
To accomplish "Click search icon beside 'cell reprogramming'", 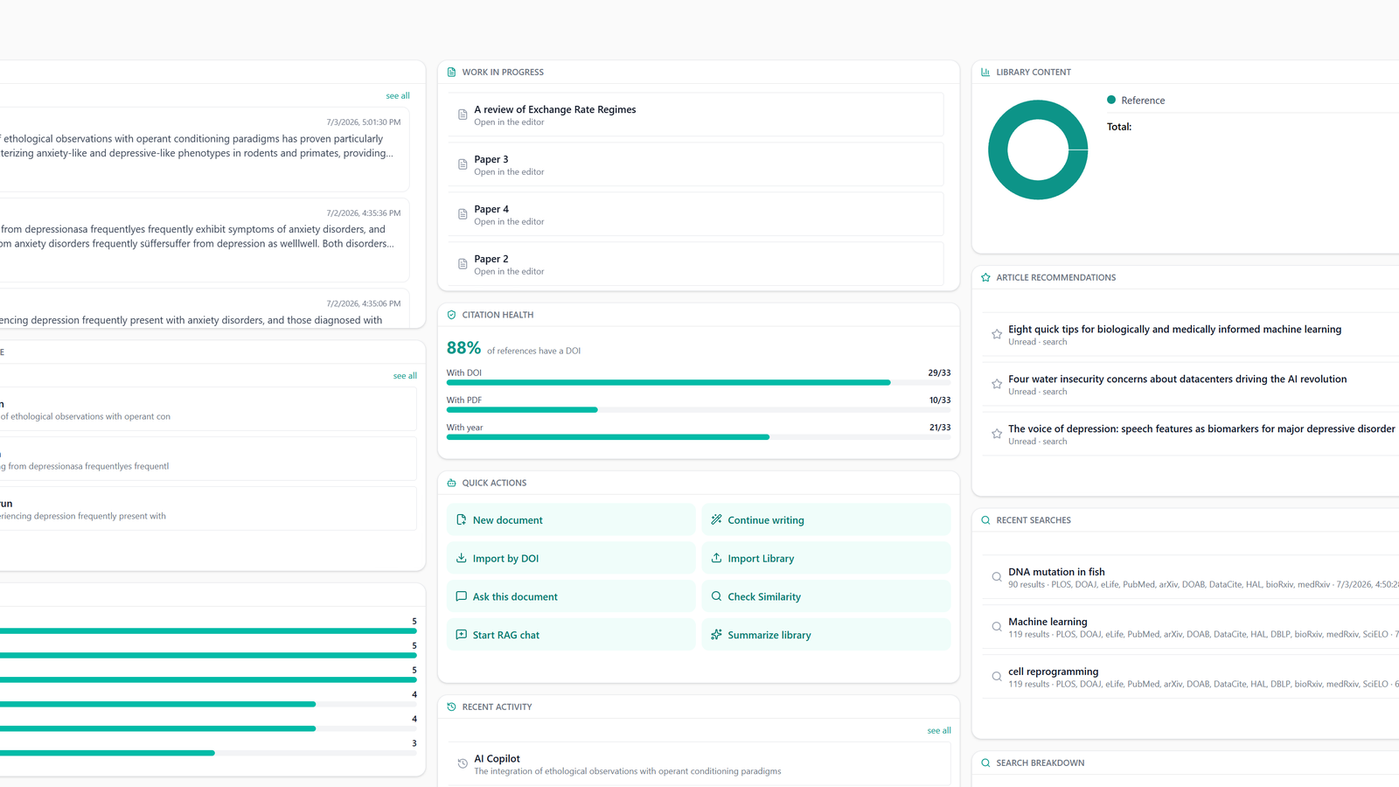I will (996, 677).
